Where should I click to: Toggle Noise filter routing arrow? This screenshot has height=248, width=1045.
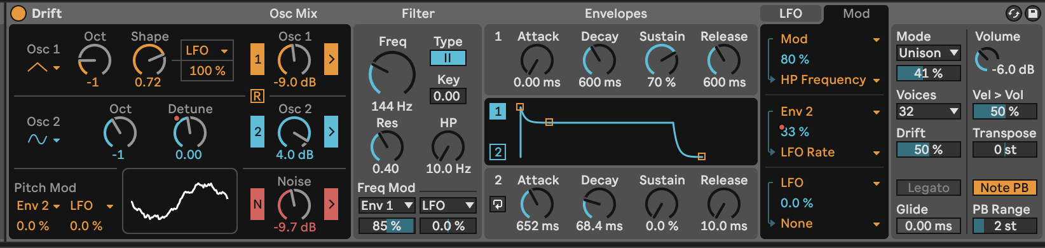coord(331,204)
